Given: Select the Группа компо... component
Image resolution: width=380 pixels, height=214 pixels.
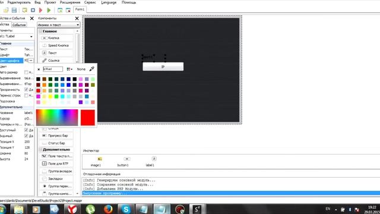Looking at the screenshot, I should [x=56, y=194].
